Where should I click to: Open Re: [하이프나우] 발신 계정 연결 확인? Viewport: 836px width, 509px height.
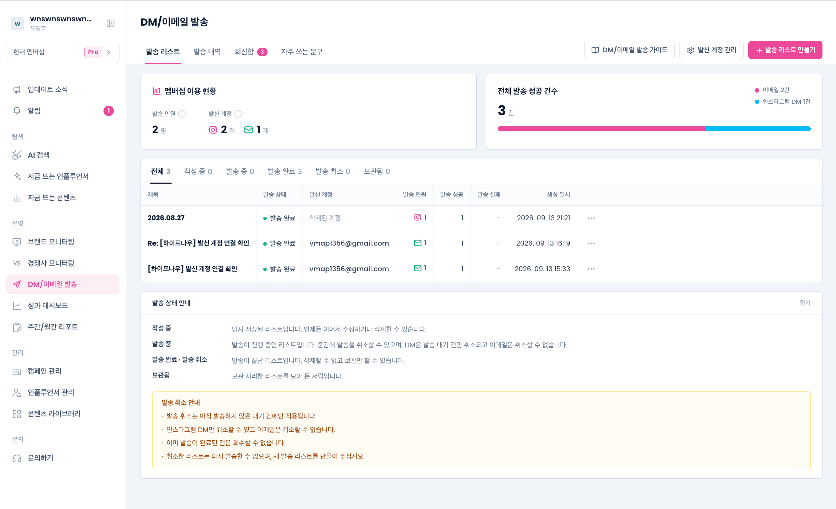pos(198,243)
